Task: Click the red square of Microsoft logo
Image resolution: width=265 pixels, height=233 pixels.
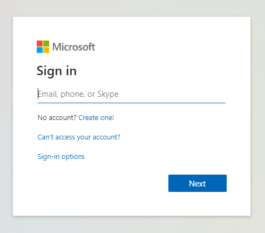Action: [x=39, y=43]
